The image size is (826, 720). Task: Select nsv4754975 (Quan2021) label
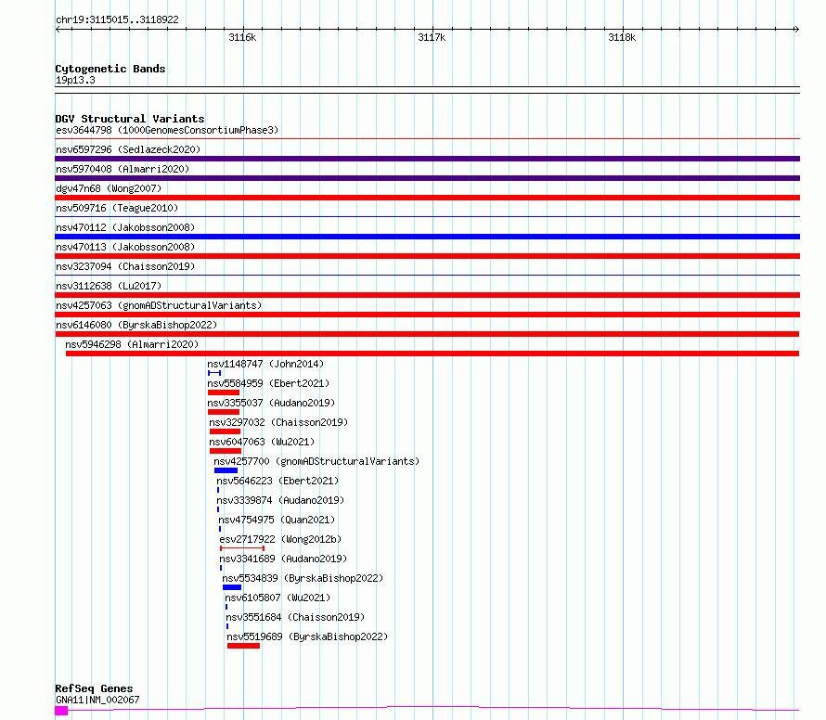coord(277,520)
